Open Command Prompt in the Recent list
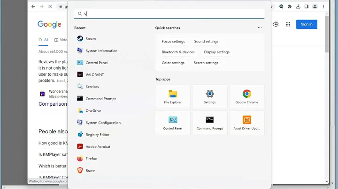 pyautogui.click(x=96, y=99)
